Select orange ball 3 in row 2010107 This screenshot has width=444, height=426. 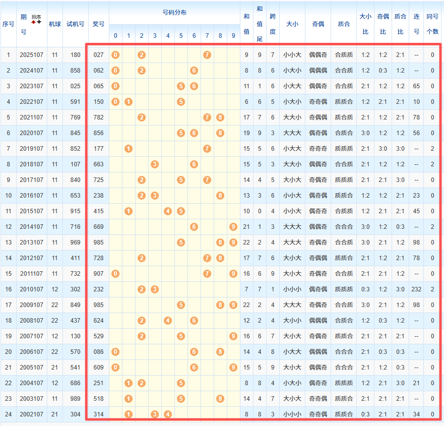pyautogui.click(x=155, y=289)
